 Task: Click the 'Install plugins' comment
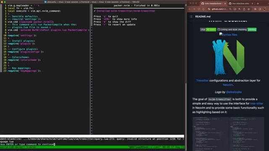[x=21, y=41]
